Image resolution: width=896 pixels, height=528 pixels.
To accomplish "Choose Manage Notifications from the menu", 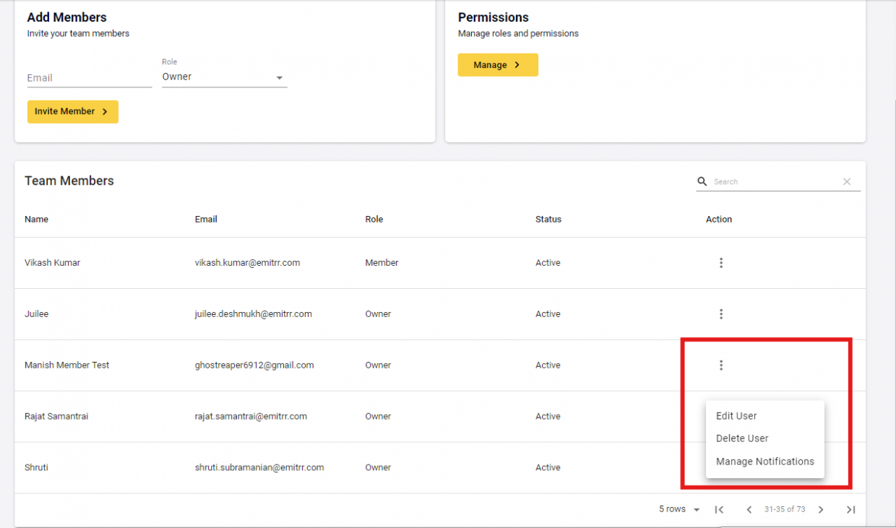I will 764,461.
